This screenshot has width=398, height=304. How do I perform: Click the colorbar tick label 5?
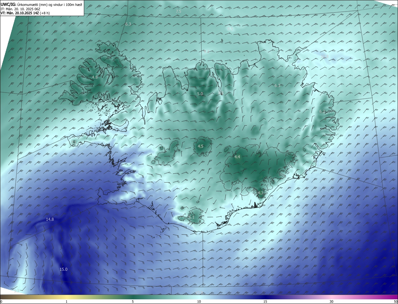(133, 302)
